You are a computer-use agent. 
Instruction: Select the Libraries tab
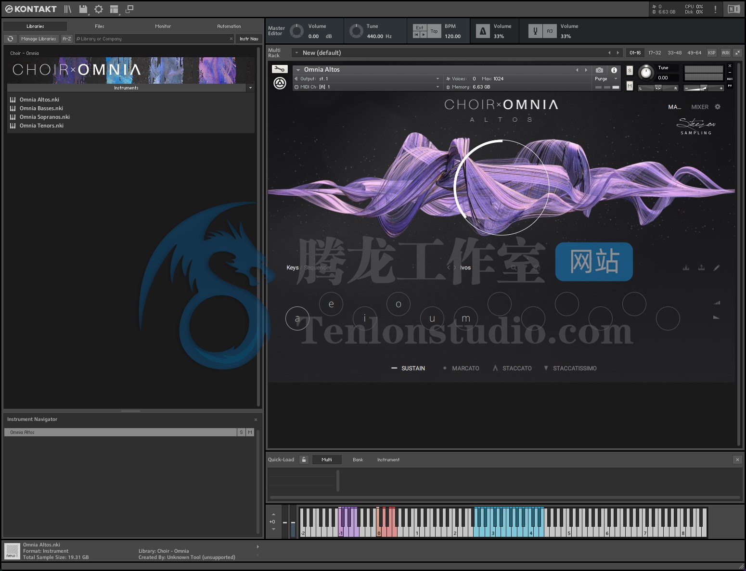coord(35,26)
